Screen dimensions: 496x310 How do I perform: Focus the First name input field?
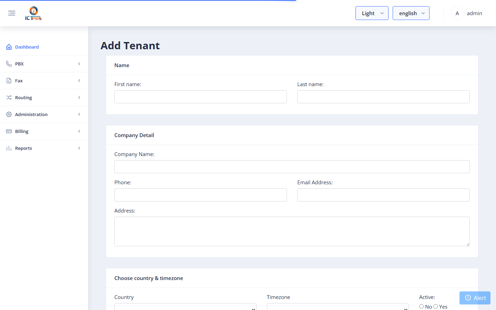pyautogui.click(x=200, y=97)
